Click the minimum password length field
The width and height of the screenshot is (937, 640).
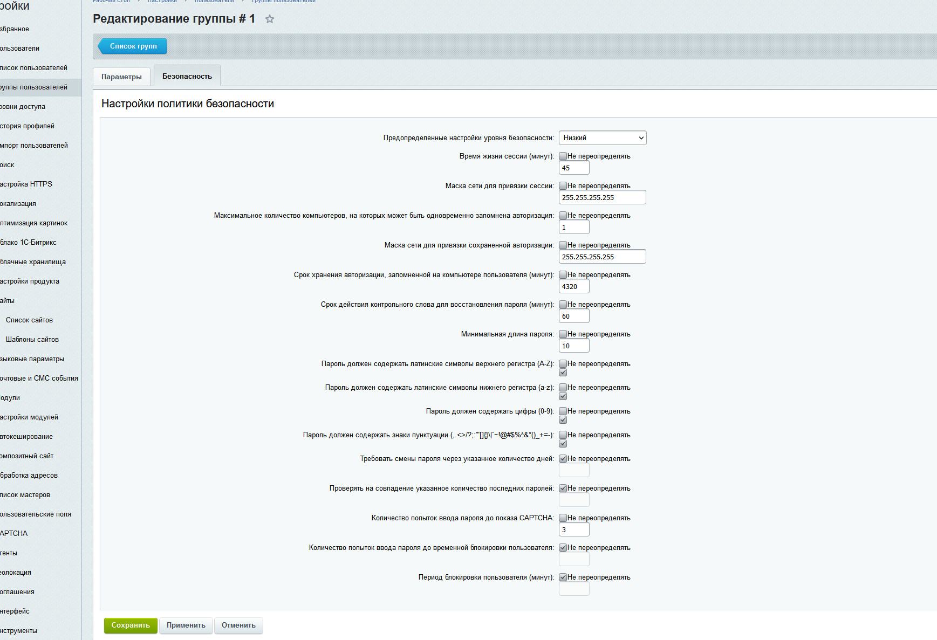pyautogui.click(x=574, y=346)
